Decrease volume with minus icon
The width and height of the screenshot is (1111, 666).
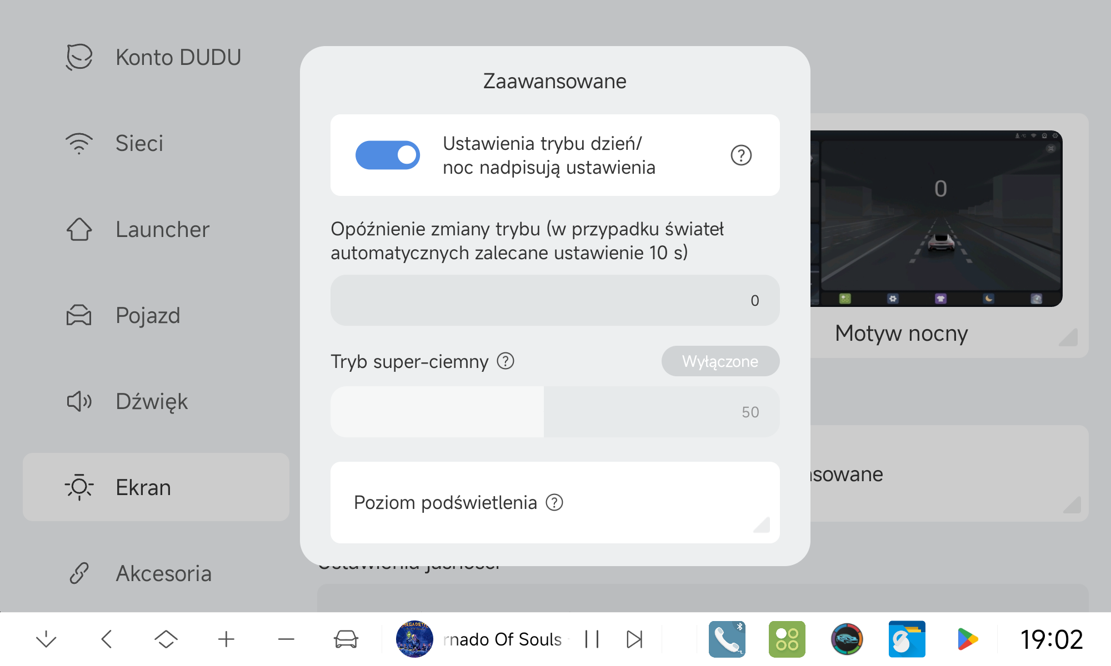(x=286, y=639)
